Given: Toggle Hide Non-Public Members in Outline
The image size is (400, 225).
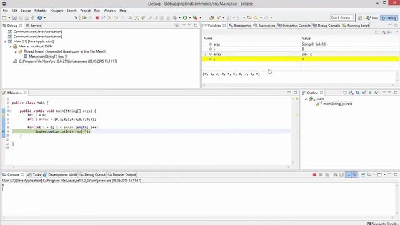Looking at the screenshot, I should tap(370, 92).
